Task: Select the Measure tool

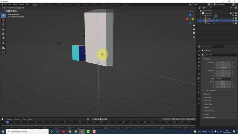Action: tap(3, 47)
